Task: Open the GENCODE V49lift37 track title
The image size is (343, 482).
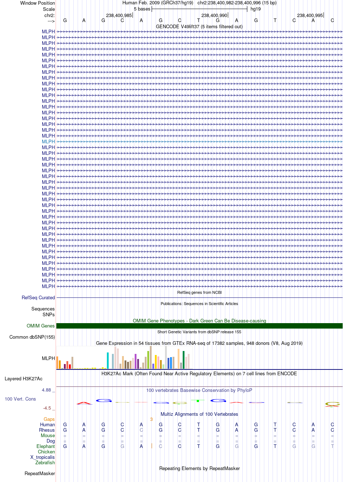Action: click(x=199, y=26)
